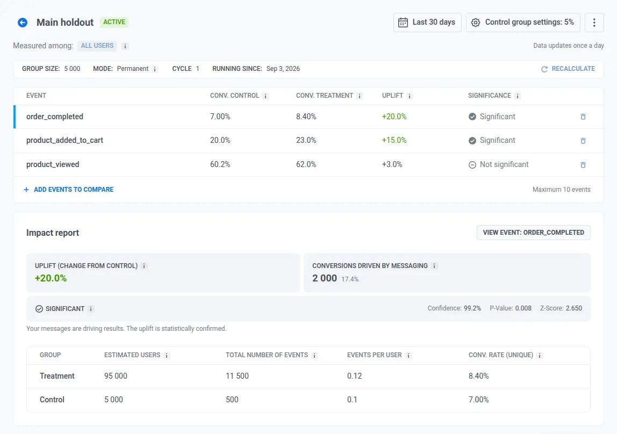Image resolution: width=617 pixels, height=434 pixels.
Task: Click the CONV. RATE (UNIQUE) info icon
Action: click(540, 356)
